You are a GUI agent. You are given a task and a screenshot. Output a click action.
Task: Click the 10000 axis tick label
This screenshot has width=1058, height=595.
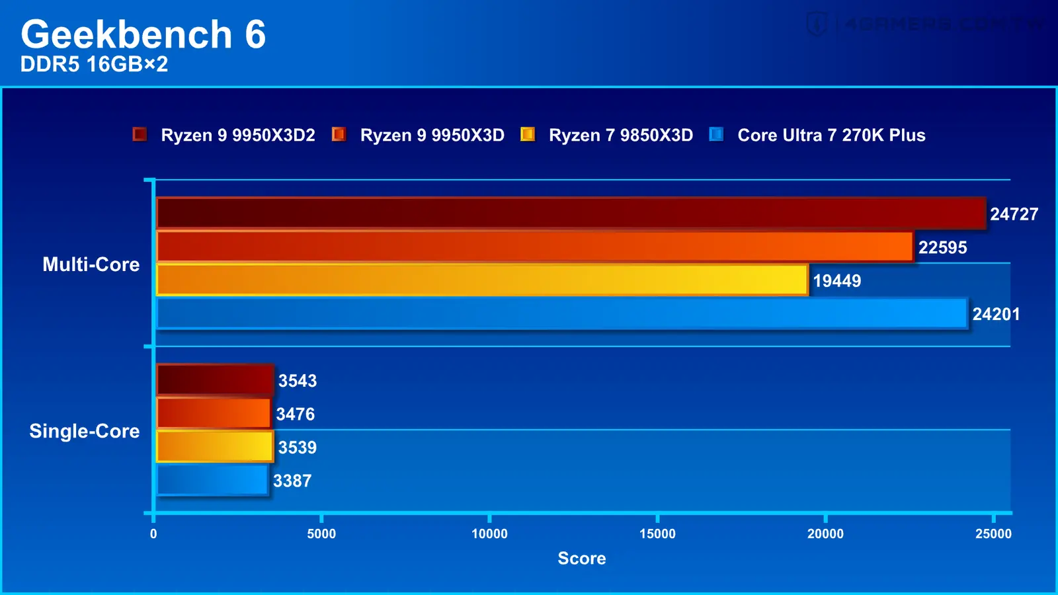(489, 534)
